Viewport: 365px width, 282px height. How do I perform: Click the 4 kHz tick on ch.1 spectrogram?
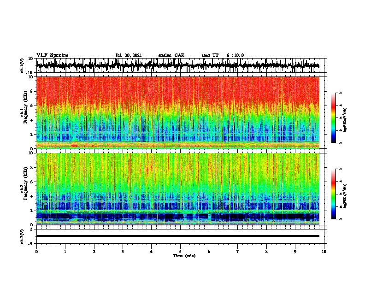point(32,120)
